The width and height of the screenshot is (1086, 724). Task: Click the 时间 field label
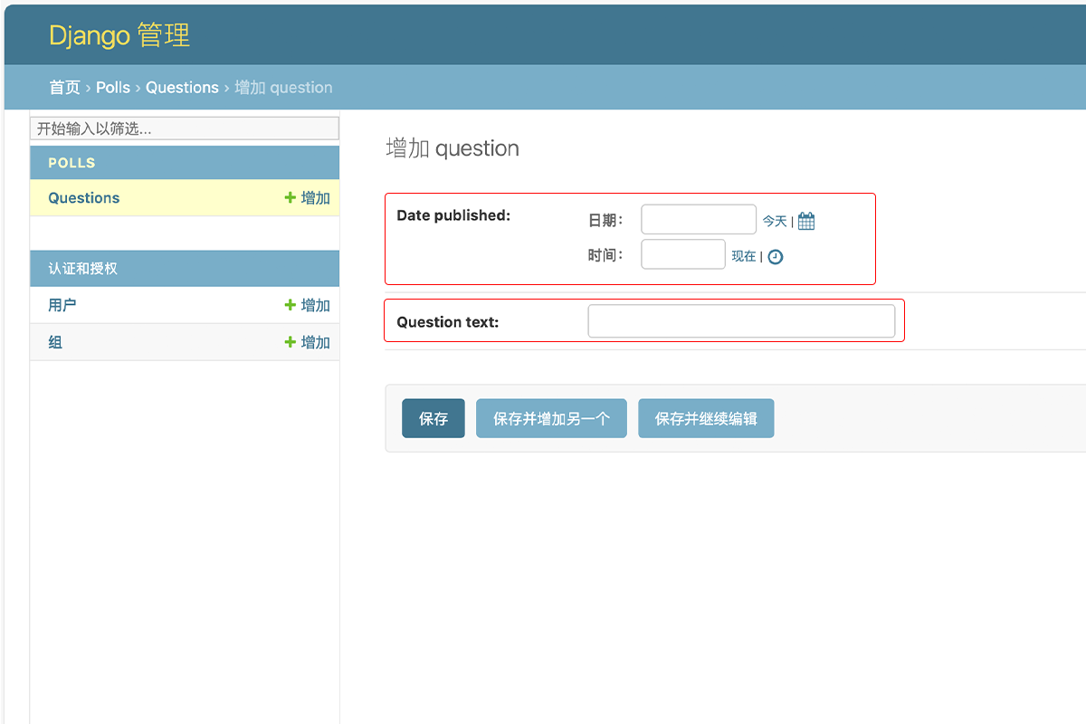605,255
